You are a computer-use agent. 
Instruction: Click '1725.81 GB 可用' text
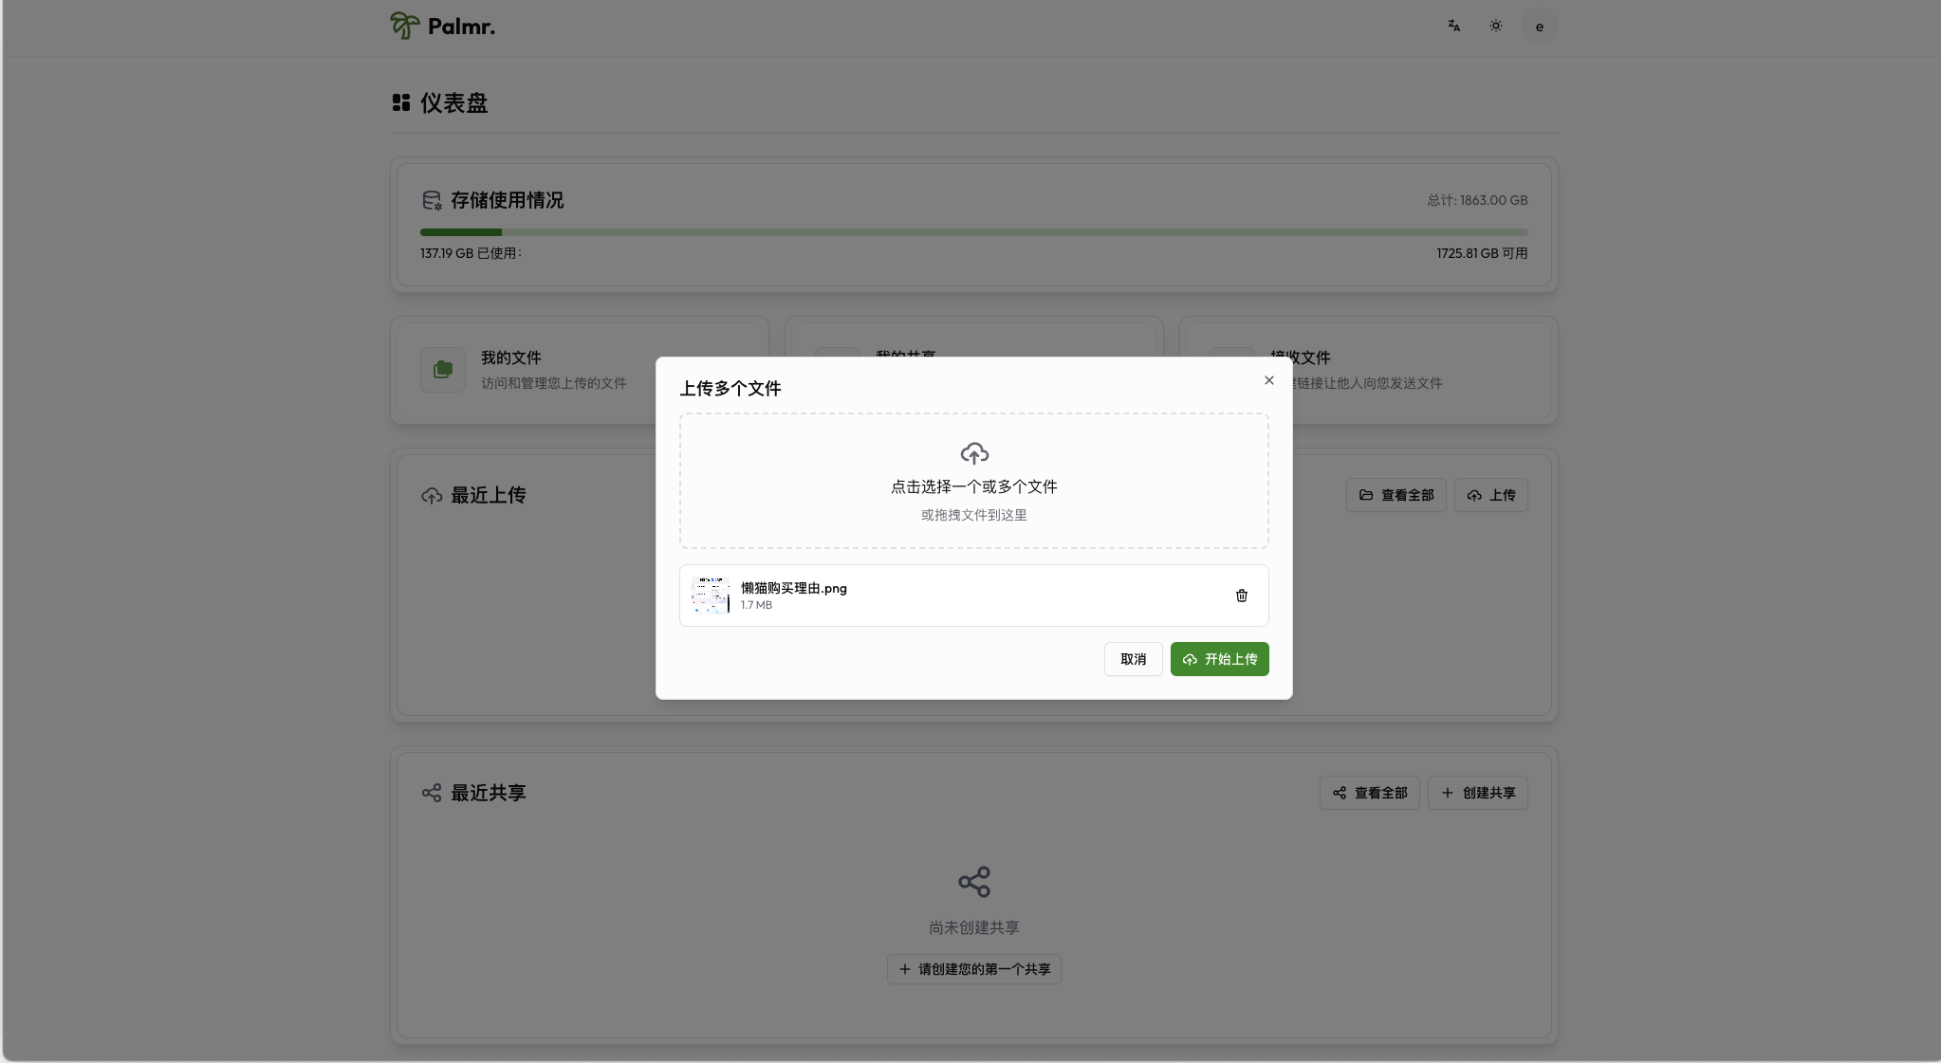1482,253
